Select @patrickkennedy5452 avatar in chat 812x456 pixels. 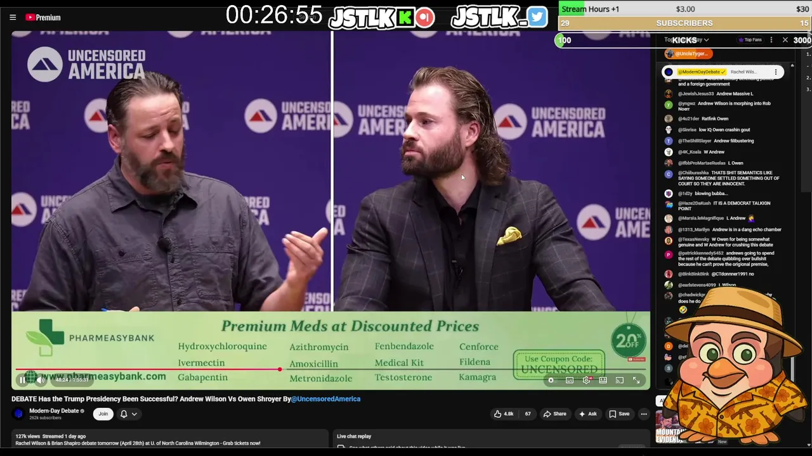[x=669, y=255]
